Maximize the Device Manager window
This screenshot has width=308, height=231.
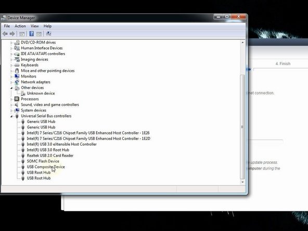[227, 17]
